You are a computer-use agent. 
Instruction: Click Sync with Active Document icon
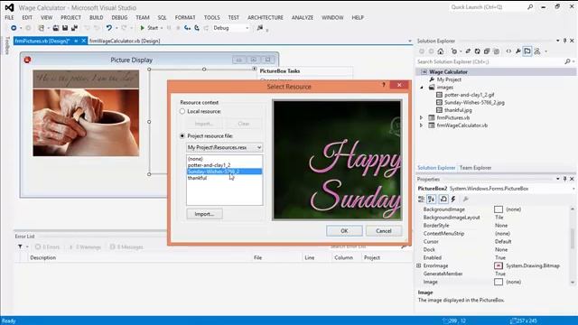pos(468,51)
